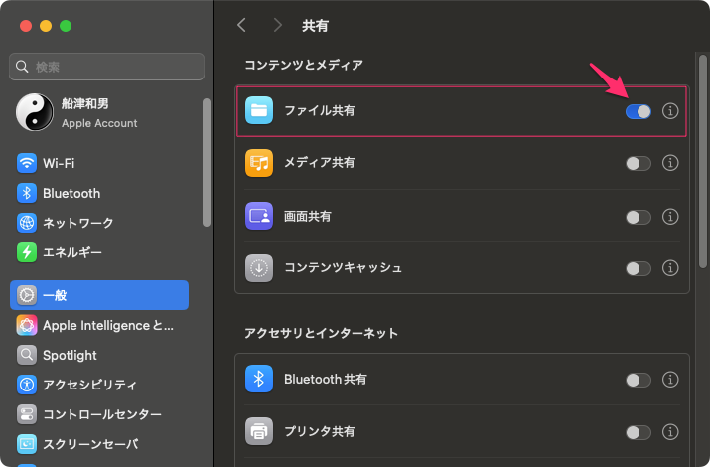
Task: Click the メディア共有 music icon
Action: [258, 163]
